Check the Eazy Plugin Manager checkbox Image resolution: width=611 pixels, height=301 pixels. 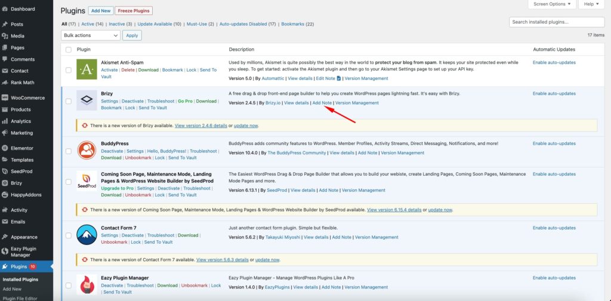69,286
